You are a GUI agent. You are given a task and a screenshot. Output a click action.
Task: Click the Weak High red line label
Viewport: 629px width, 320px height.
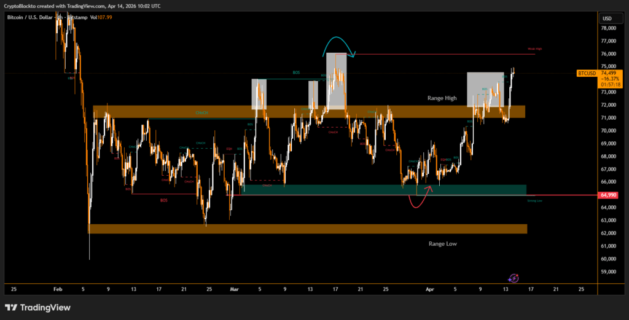point(534,49)
